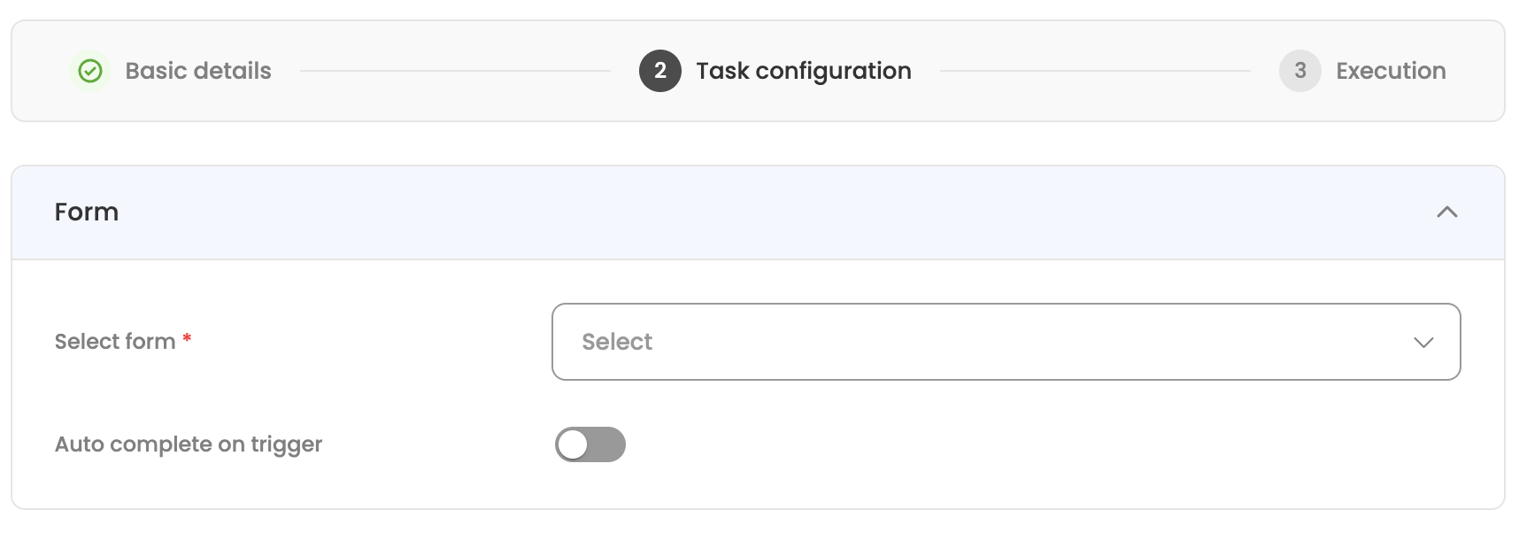Click the green checkmark icon beside Basic details
This screenshot has height=533, width=1519.
tap(90, 71)
